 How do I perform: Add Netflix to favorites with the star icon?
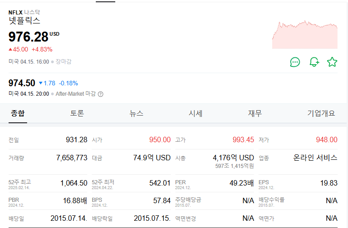tap(332, 62)
